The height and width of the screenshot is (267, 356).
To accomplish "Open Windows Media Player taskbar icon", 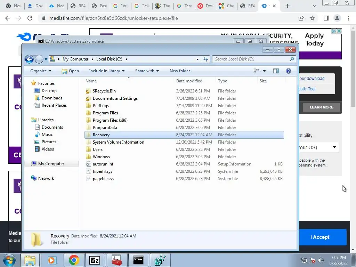I will (51, 260).
